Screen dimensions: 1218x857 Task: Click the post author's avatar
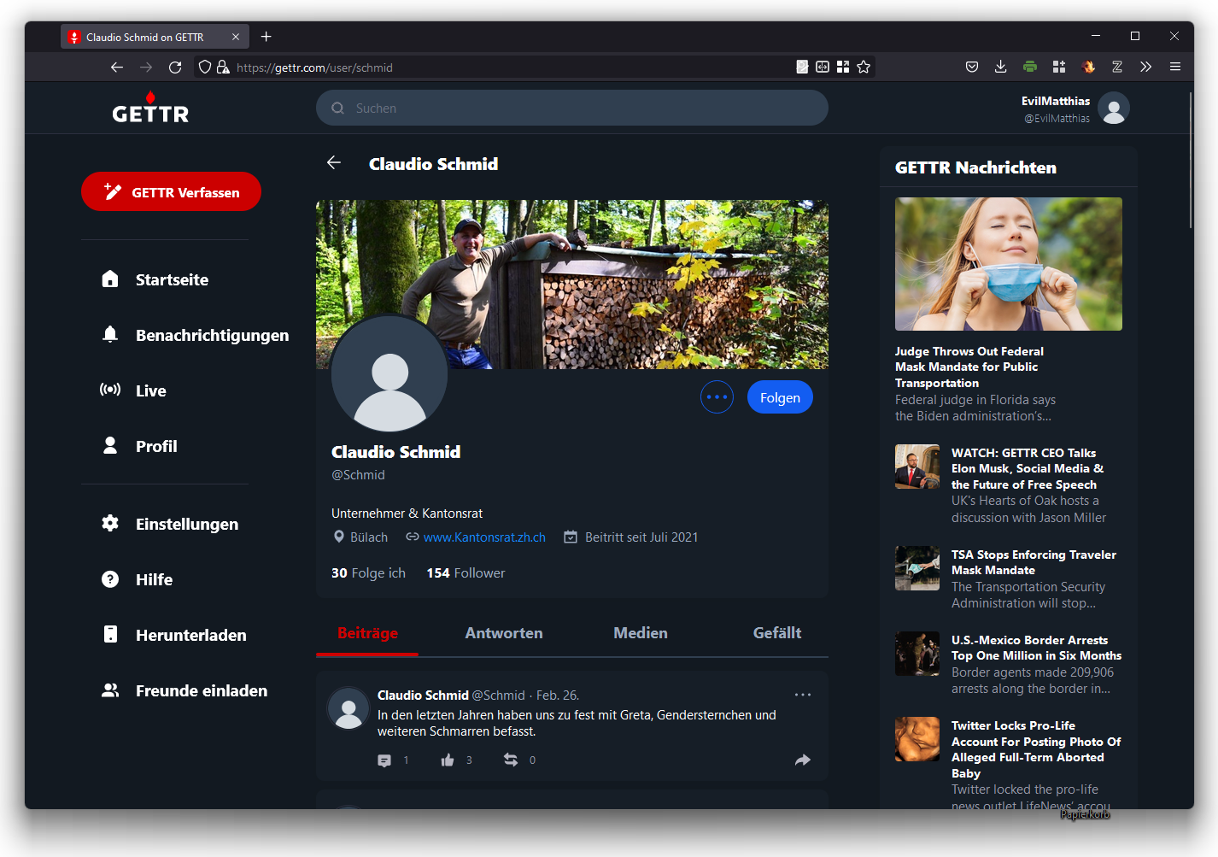348,708
